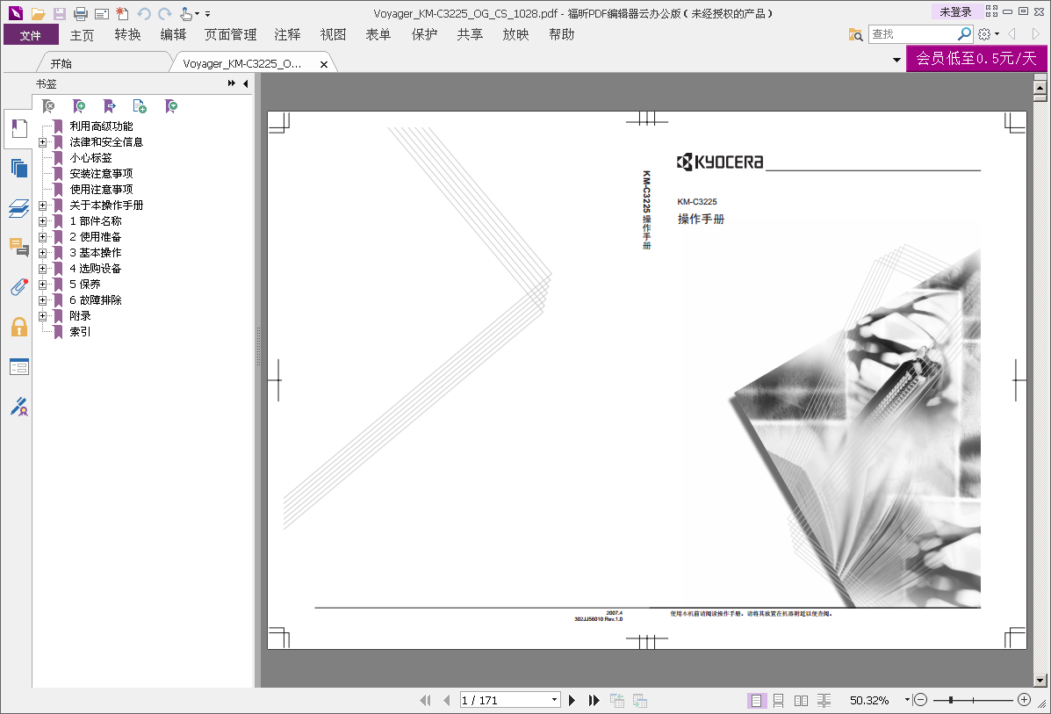Click the vertical scrollbar down arrow
The height and width of the screenshot is (714, 1051).
point(1040,681)
